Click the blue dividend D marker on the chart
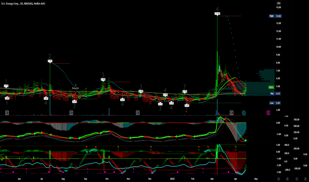The height and width of the screenshot is (182, 309). [x=244, y=113]
